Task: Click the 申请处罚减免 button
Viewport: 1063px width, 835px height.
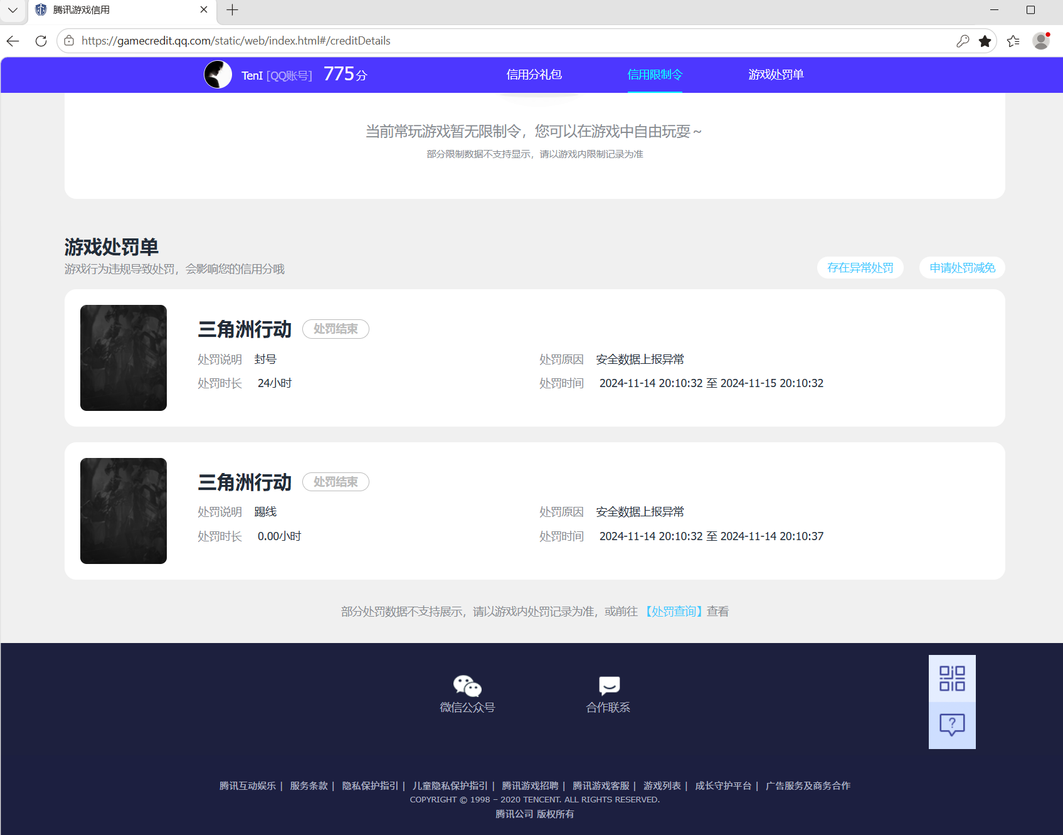Action: 962,268
